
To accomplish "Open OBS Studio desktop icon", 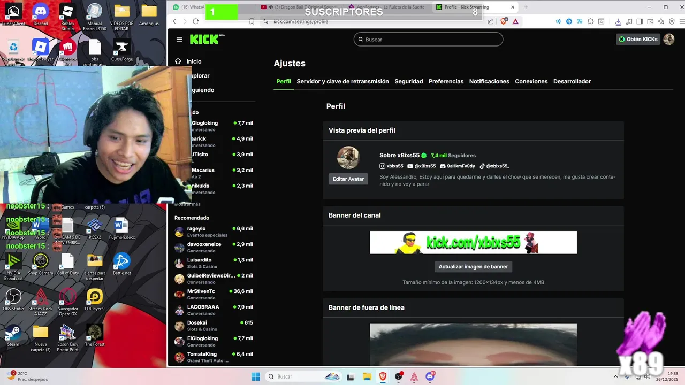I will click(x=13, y=299).
